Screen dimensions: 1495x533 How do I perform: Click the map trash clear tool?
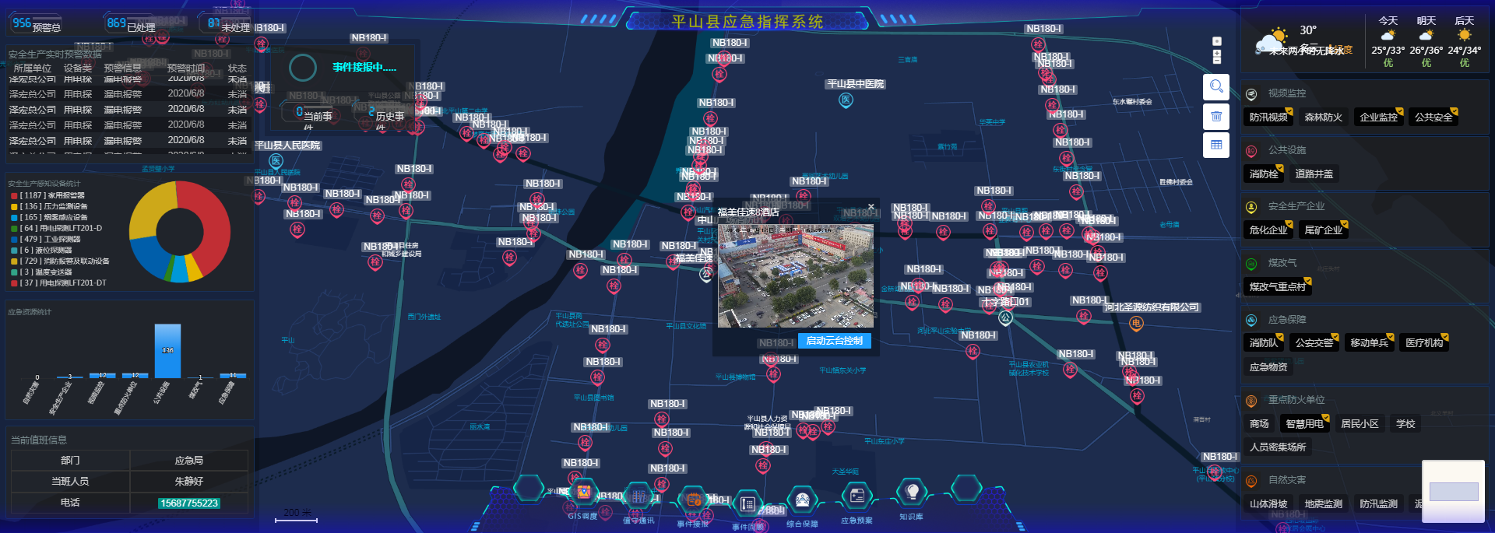click(1216, 116)
